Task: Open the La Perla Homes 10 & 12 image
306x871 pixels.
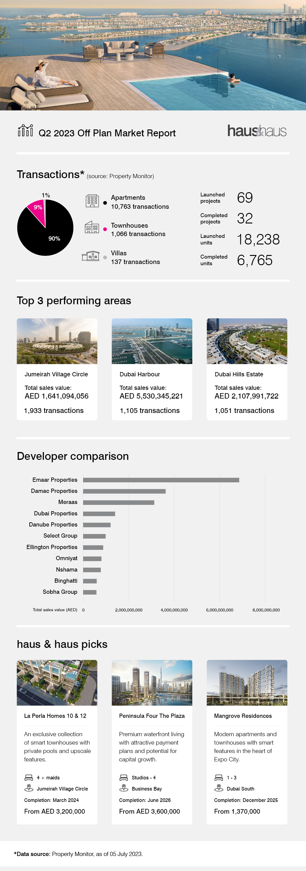Action: [x=57, y=682]
